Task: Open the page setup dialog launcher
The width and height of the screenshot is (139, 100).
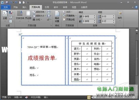Action: coord(51,26)
